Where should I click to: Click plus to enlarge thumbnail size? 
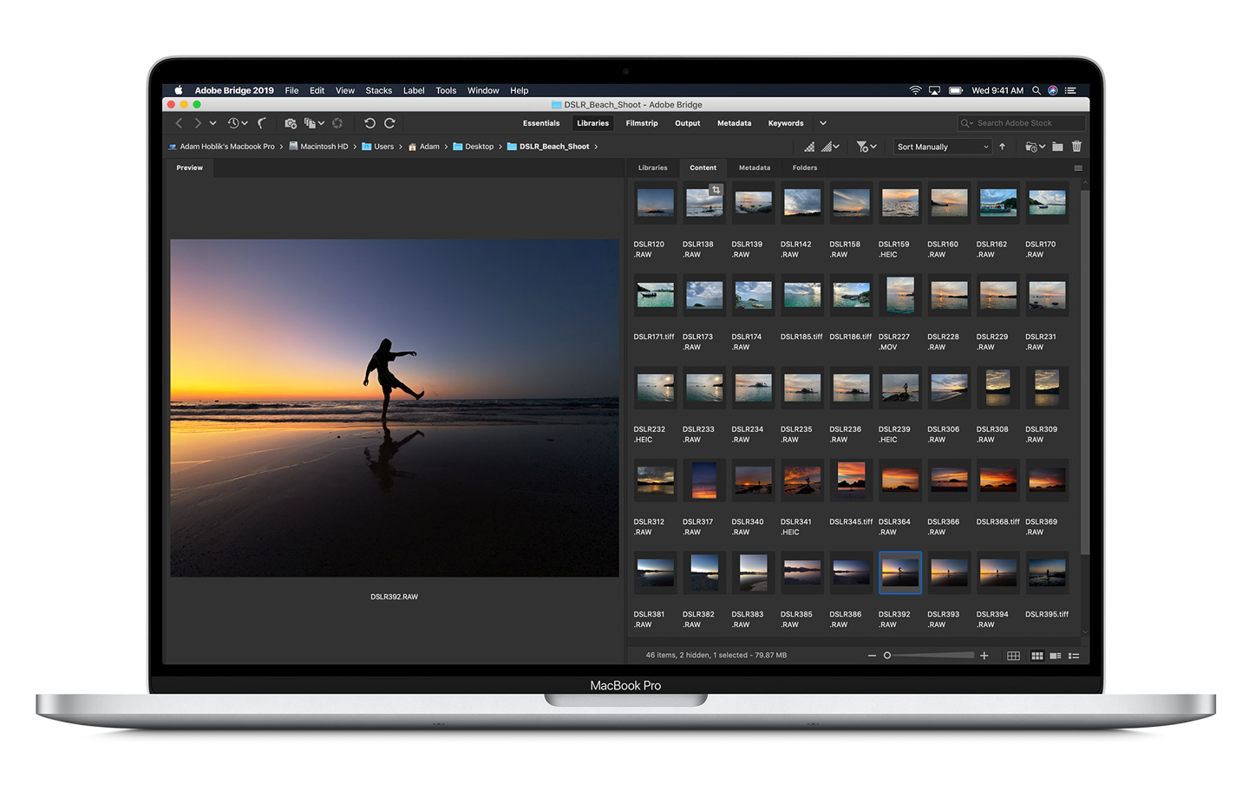[984, 656]
